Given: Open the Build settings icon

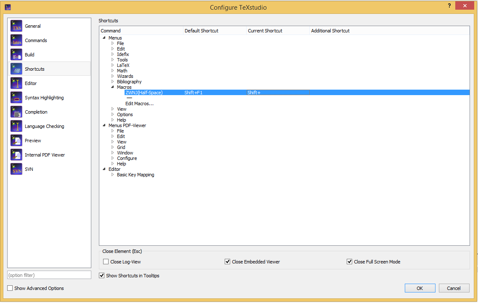Looking at the screenshot, I should click(x=16, y=55).
